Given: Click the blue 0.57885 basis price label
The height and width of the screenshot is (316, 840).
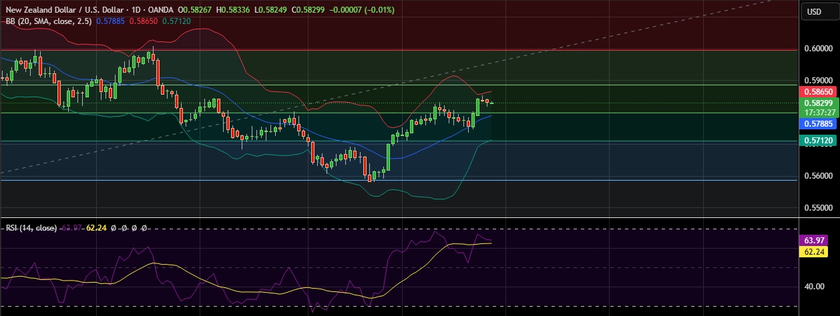Looking at the screenshot, I should click(x=817, y=124).
